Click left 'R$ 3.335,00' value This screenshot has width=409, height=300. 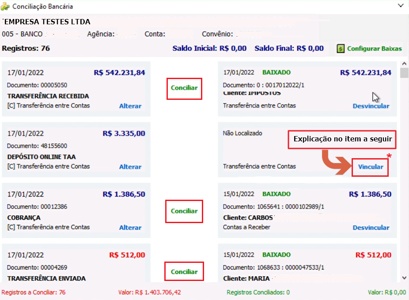pyautogui.click(x=124, y=133)
